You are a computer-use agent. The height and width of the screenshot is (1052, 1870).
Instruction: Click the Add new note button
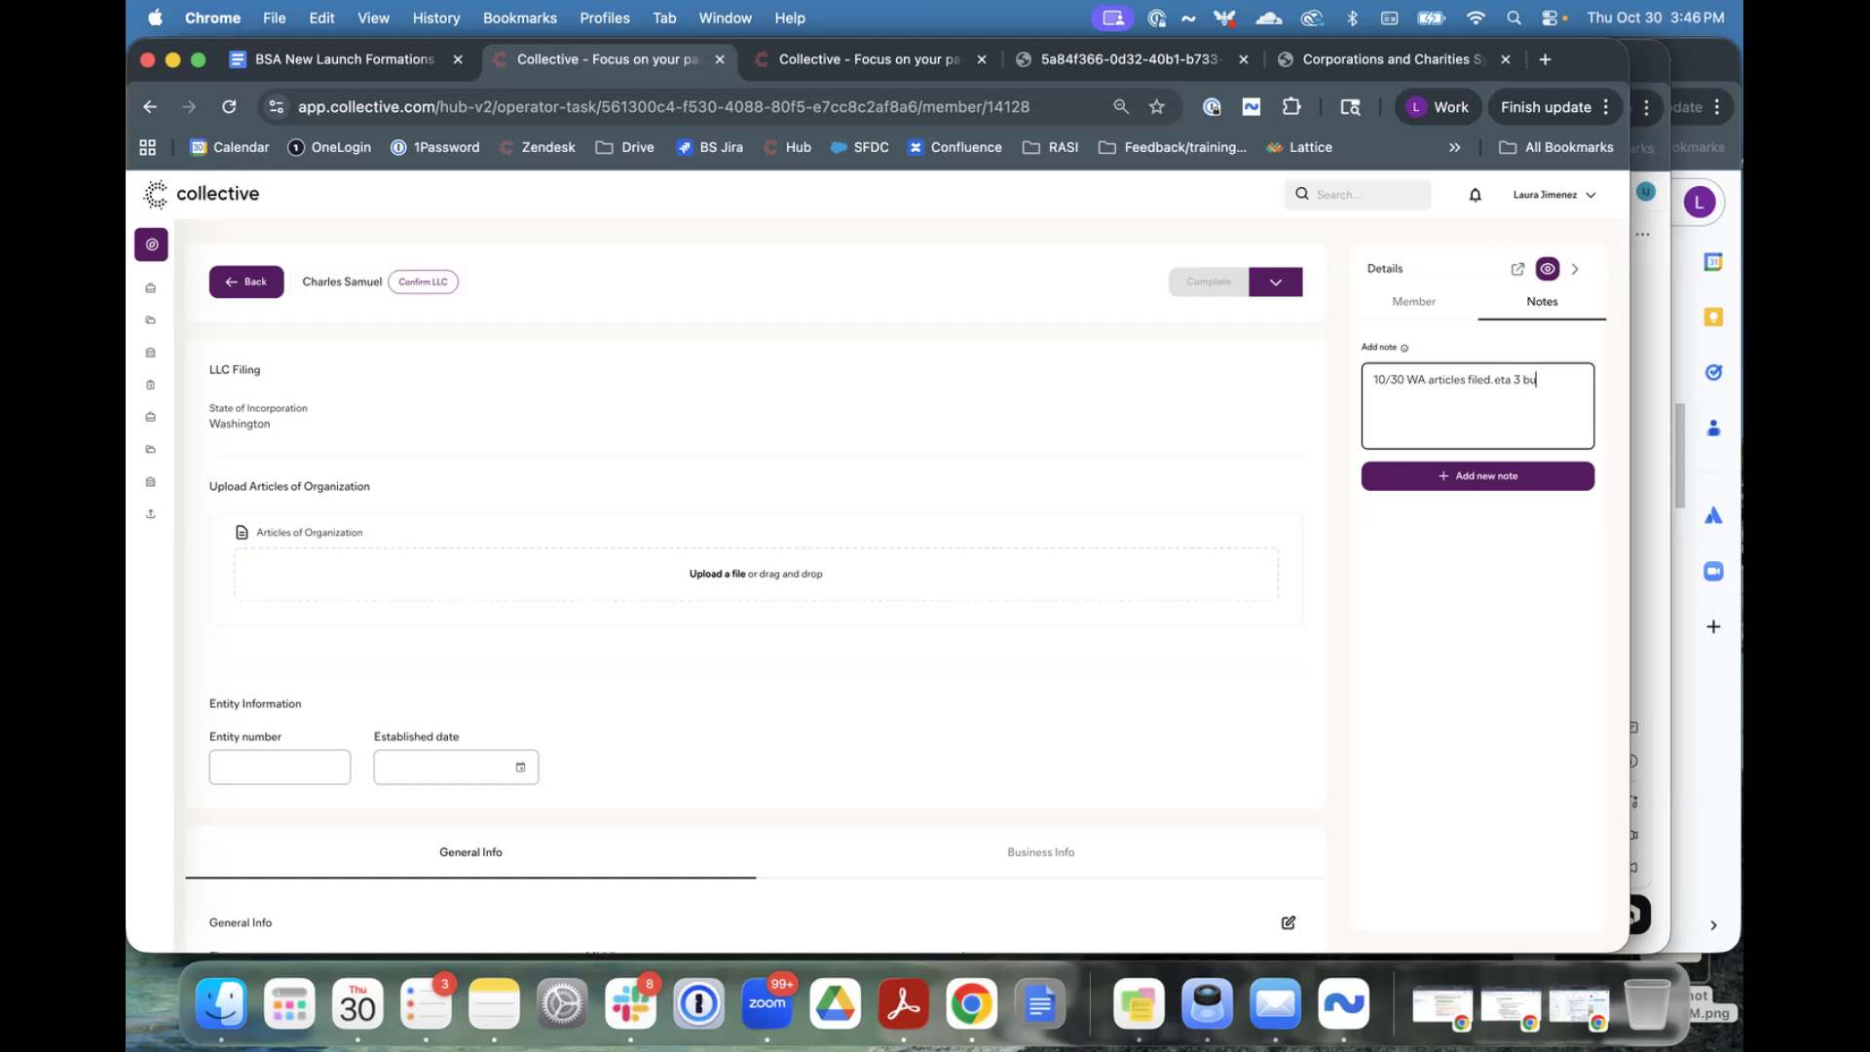coord(1477,476)
